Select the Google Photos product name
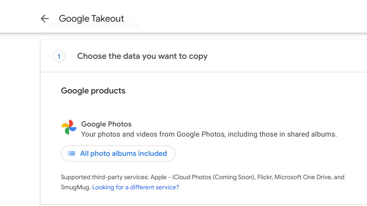Viewport: 367px width, 206px height. 106,124
